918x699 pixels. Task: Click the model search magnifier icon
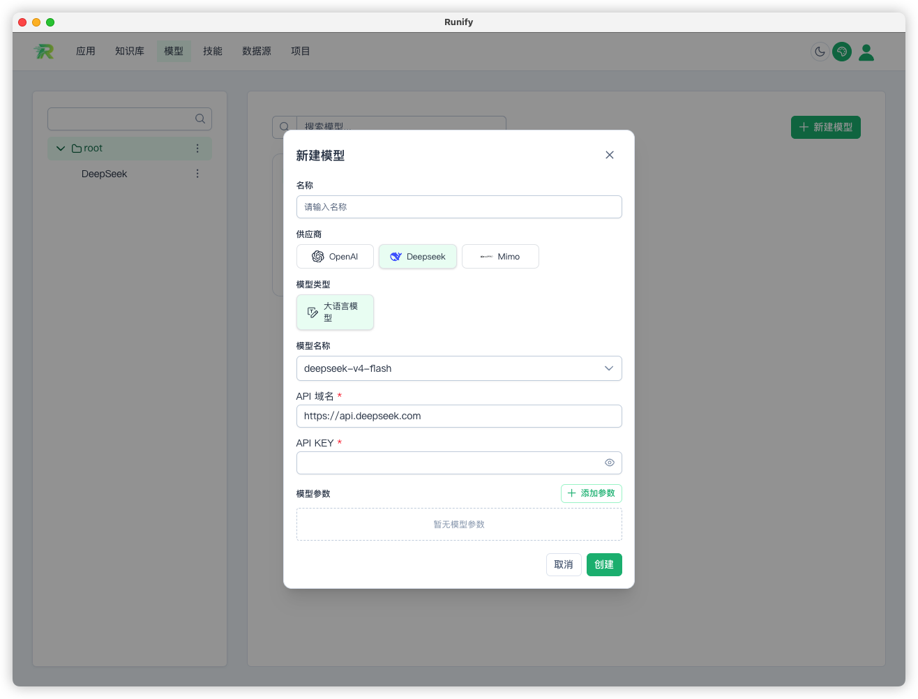[284, 127]
